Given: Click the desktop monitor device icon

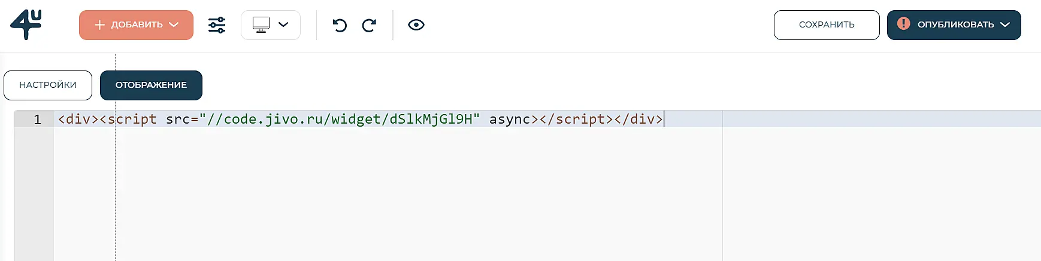Looking at the screenshot, I should coord(261,24).
